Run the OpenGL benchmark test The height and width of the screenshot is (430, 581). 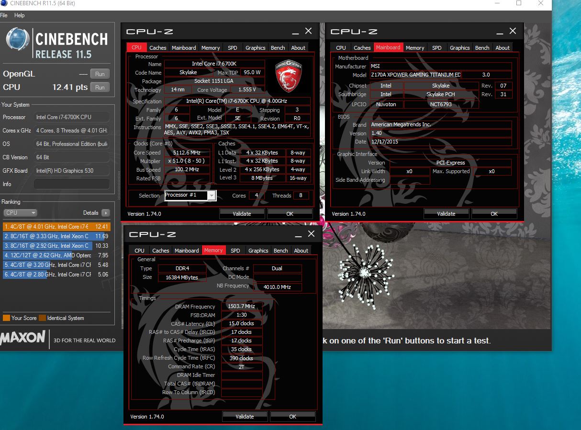[x=100, y=74]
